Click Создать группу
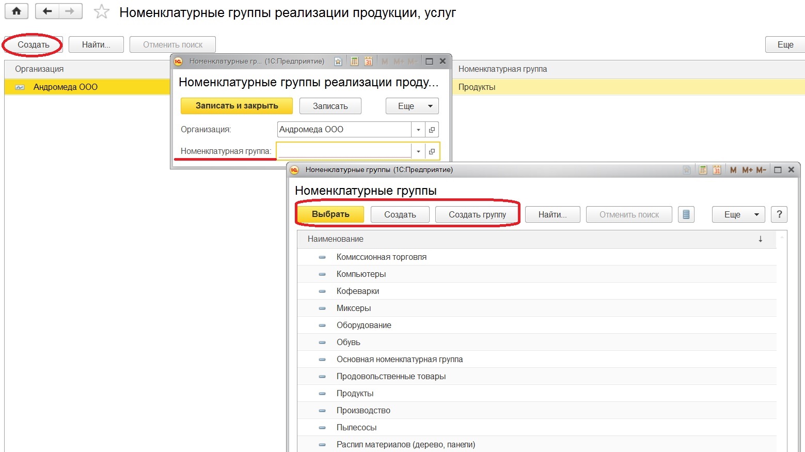The width and height of the screenshot is (805, 452). (477, 214)
